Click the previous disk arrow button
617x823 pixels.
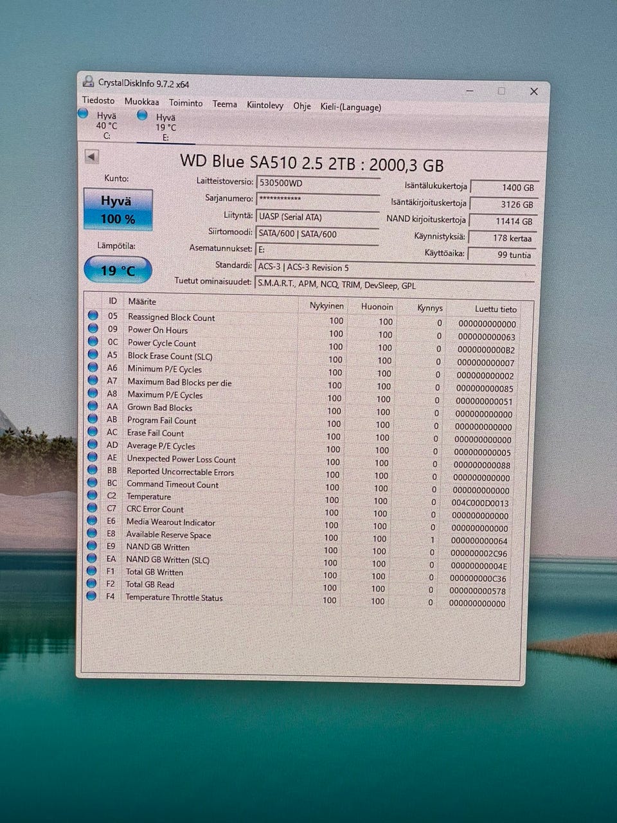91,157
